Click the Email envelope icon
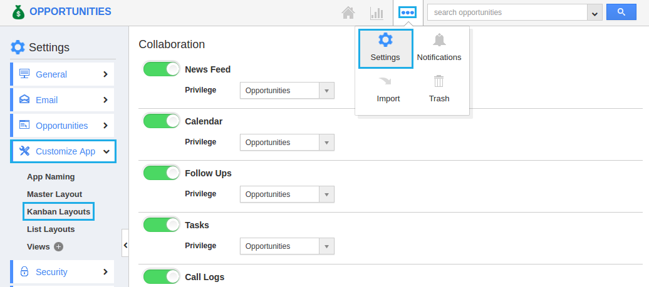The height and width of the screenshot is (287, 649). pyautogui.click(x=24, y=99)
